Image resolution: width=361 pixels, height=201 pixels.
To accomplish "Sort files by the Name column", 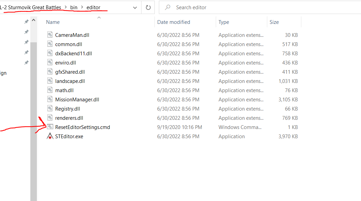I will tap(53, 22).
